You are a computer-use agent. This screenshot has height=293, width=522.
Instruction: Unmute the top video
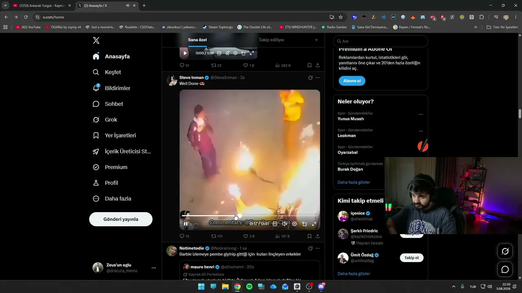coord(227,53)
